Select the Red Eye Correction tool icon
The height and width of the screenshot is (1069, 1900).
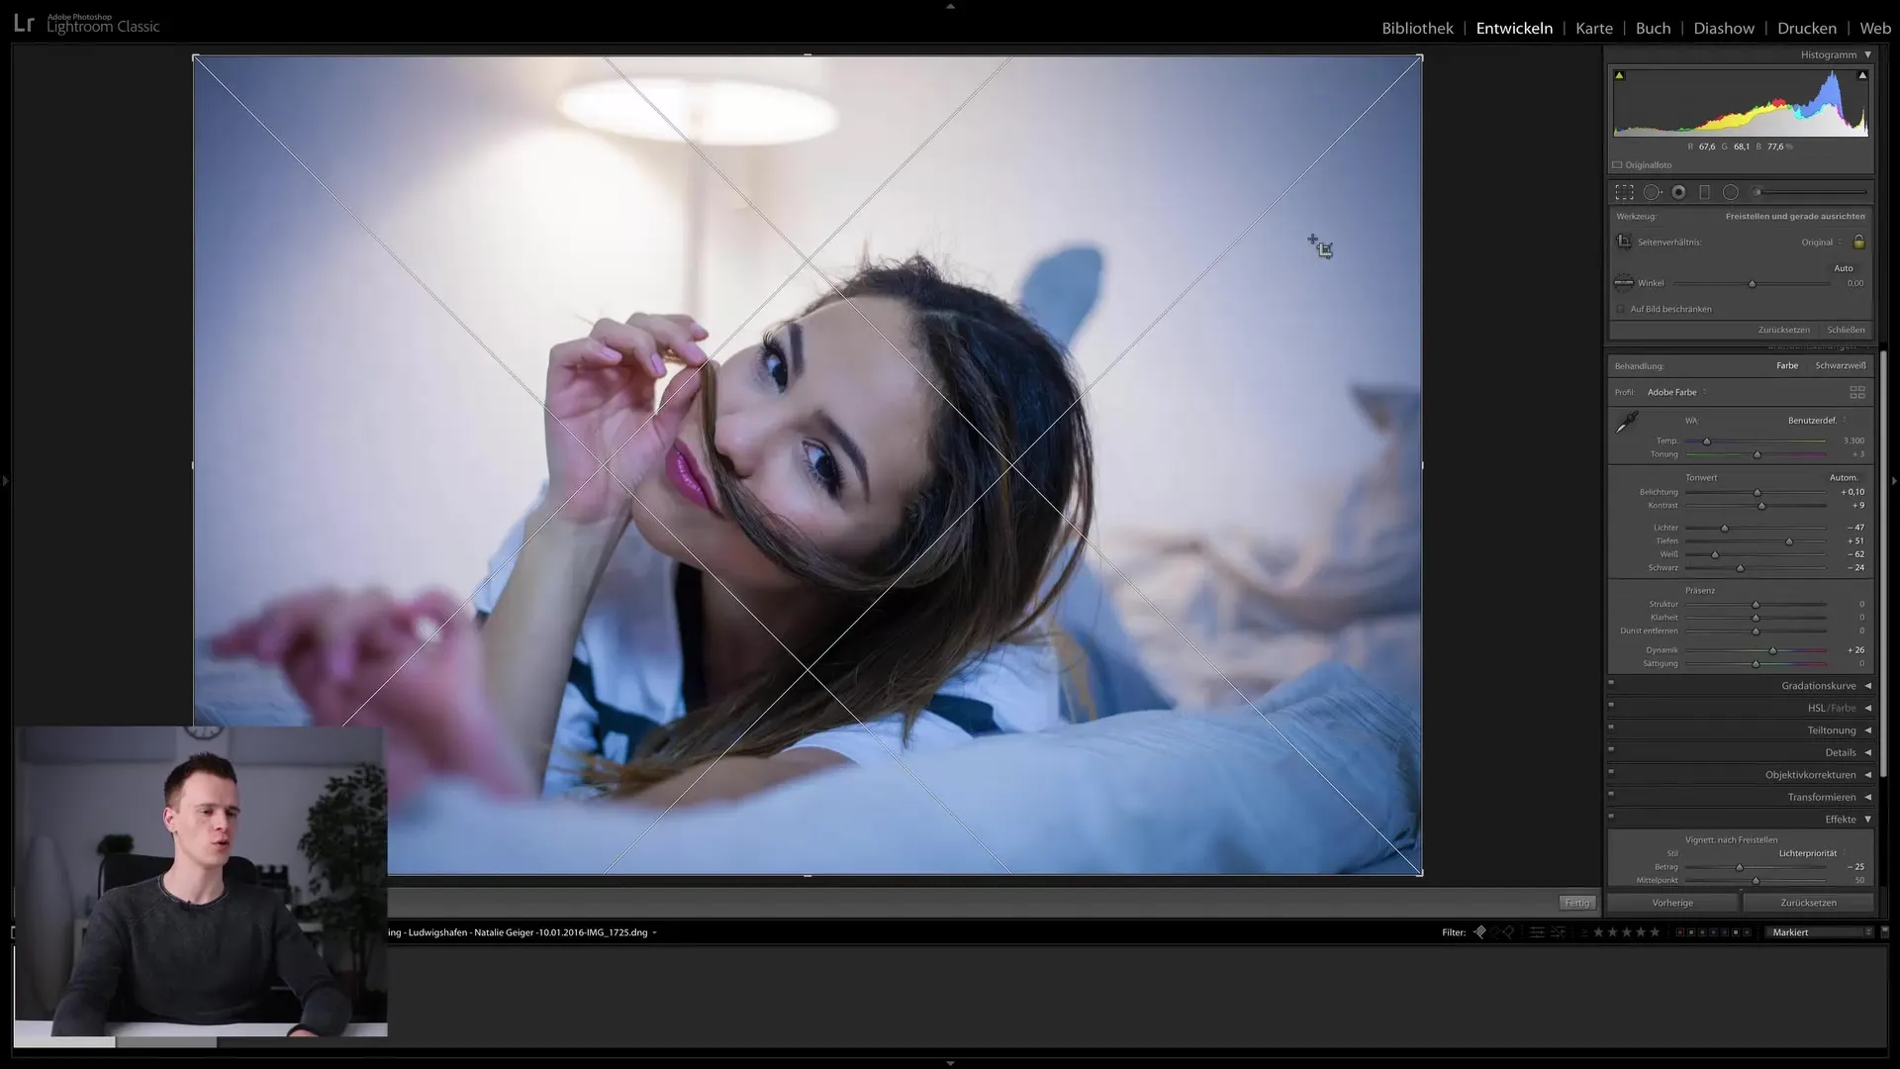point(1678,192)
